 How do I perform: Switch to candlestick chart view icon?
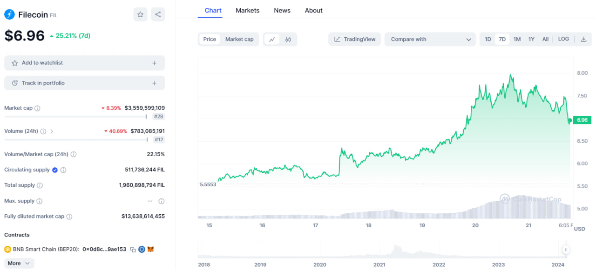point(288,40)
